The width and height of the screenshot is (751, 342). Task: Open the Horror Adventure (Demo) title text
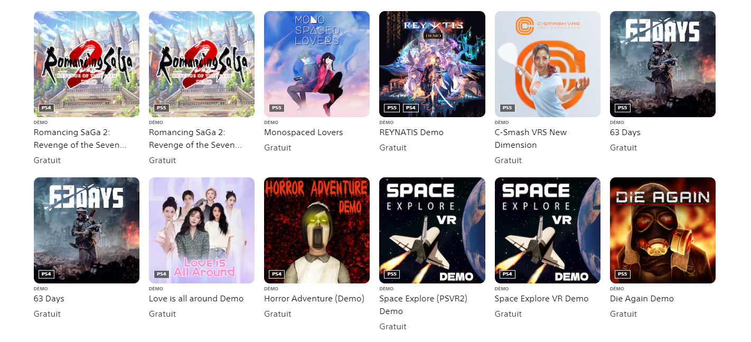(314, 299)
